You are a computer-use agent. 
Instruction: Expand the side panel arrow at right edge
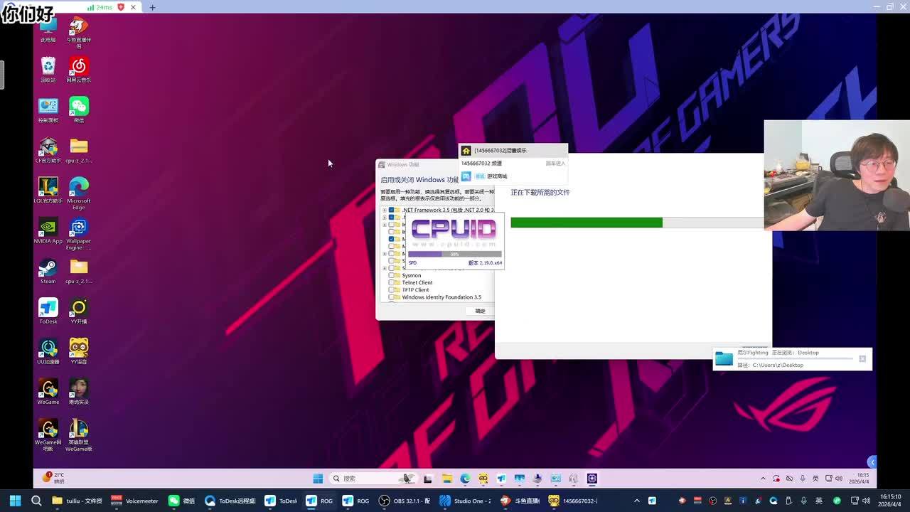[872, 462]
